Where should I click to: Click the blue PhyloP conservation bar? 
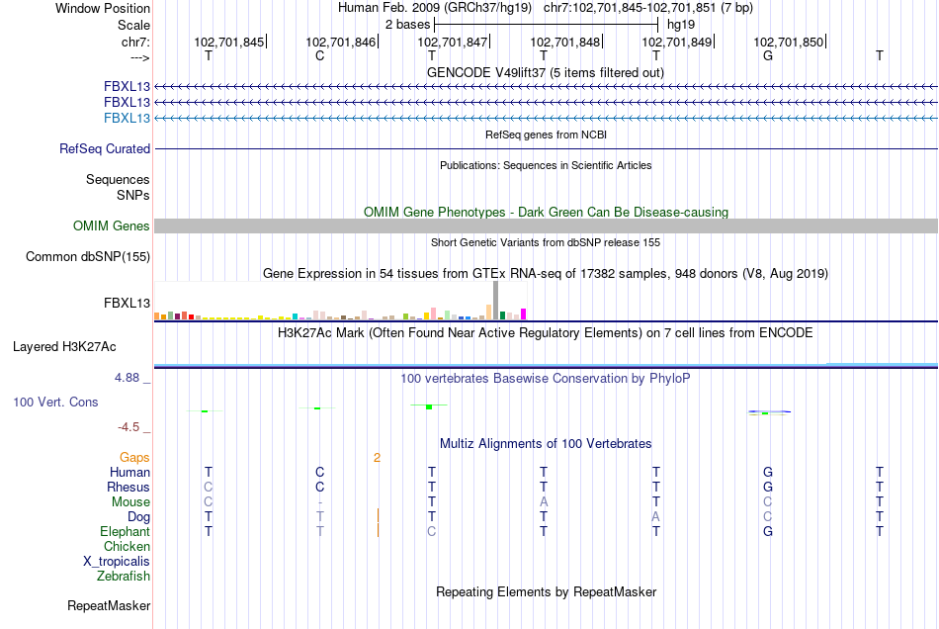tap(770, 411)
